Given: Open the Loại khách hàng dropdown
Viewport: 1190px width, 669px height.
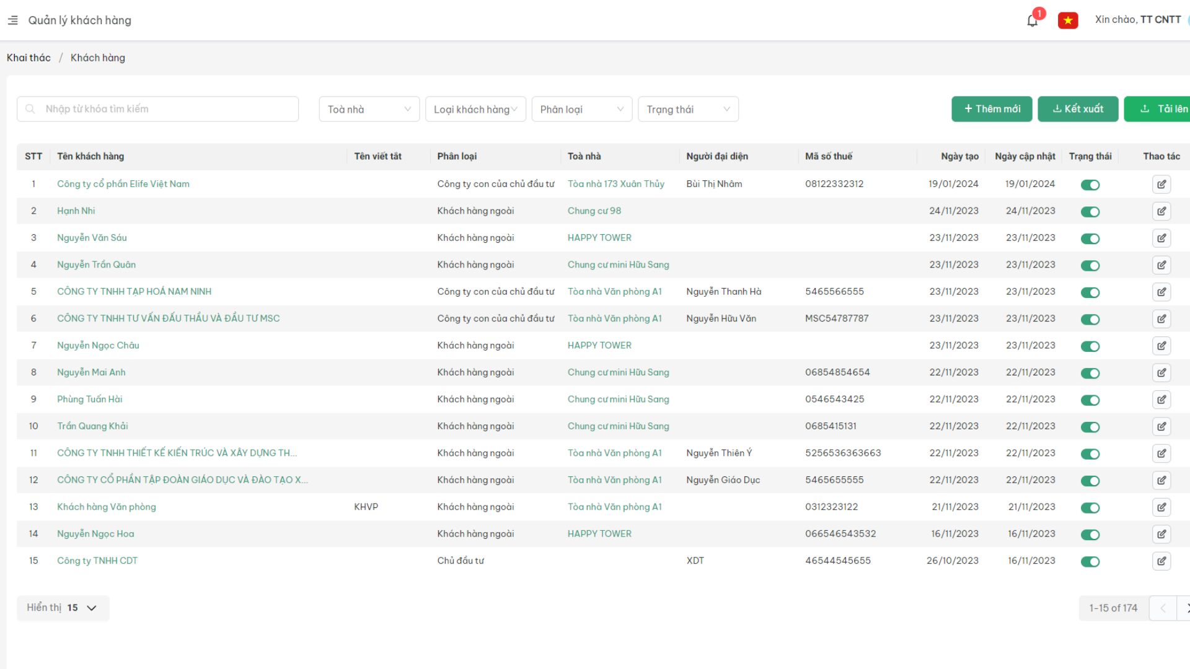Looking at the screenshot, I should pos(475,109).
